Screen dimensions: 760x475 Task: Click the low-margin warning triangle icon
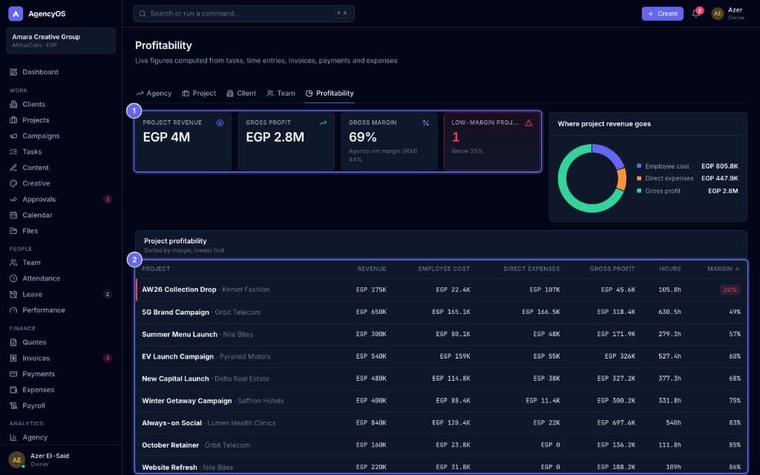click(x=528, y=122)
